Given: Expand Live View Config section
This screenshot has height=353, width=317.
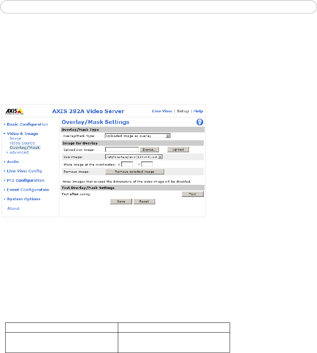Looking at the screenshot, I should 24,171.
